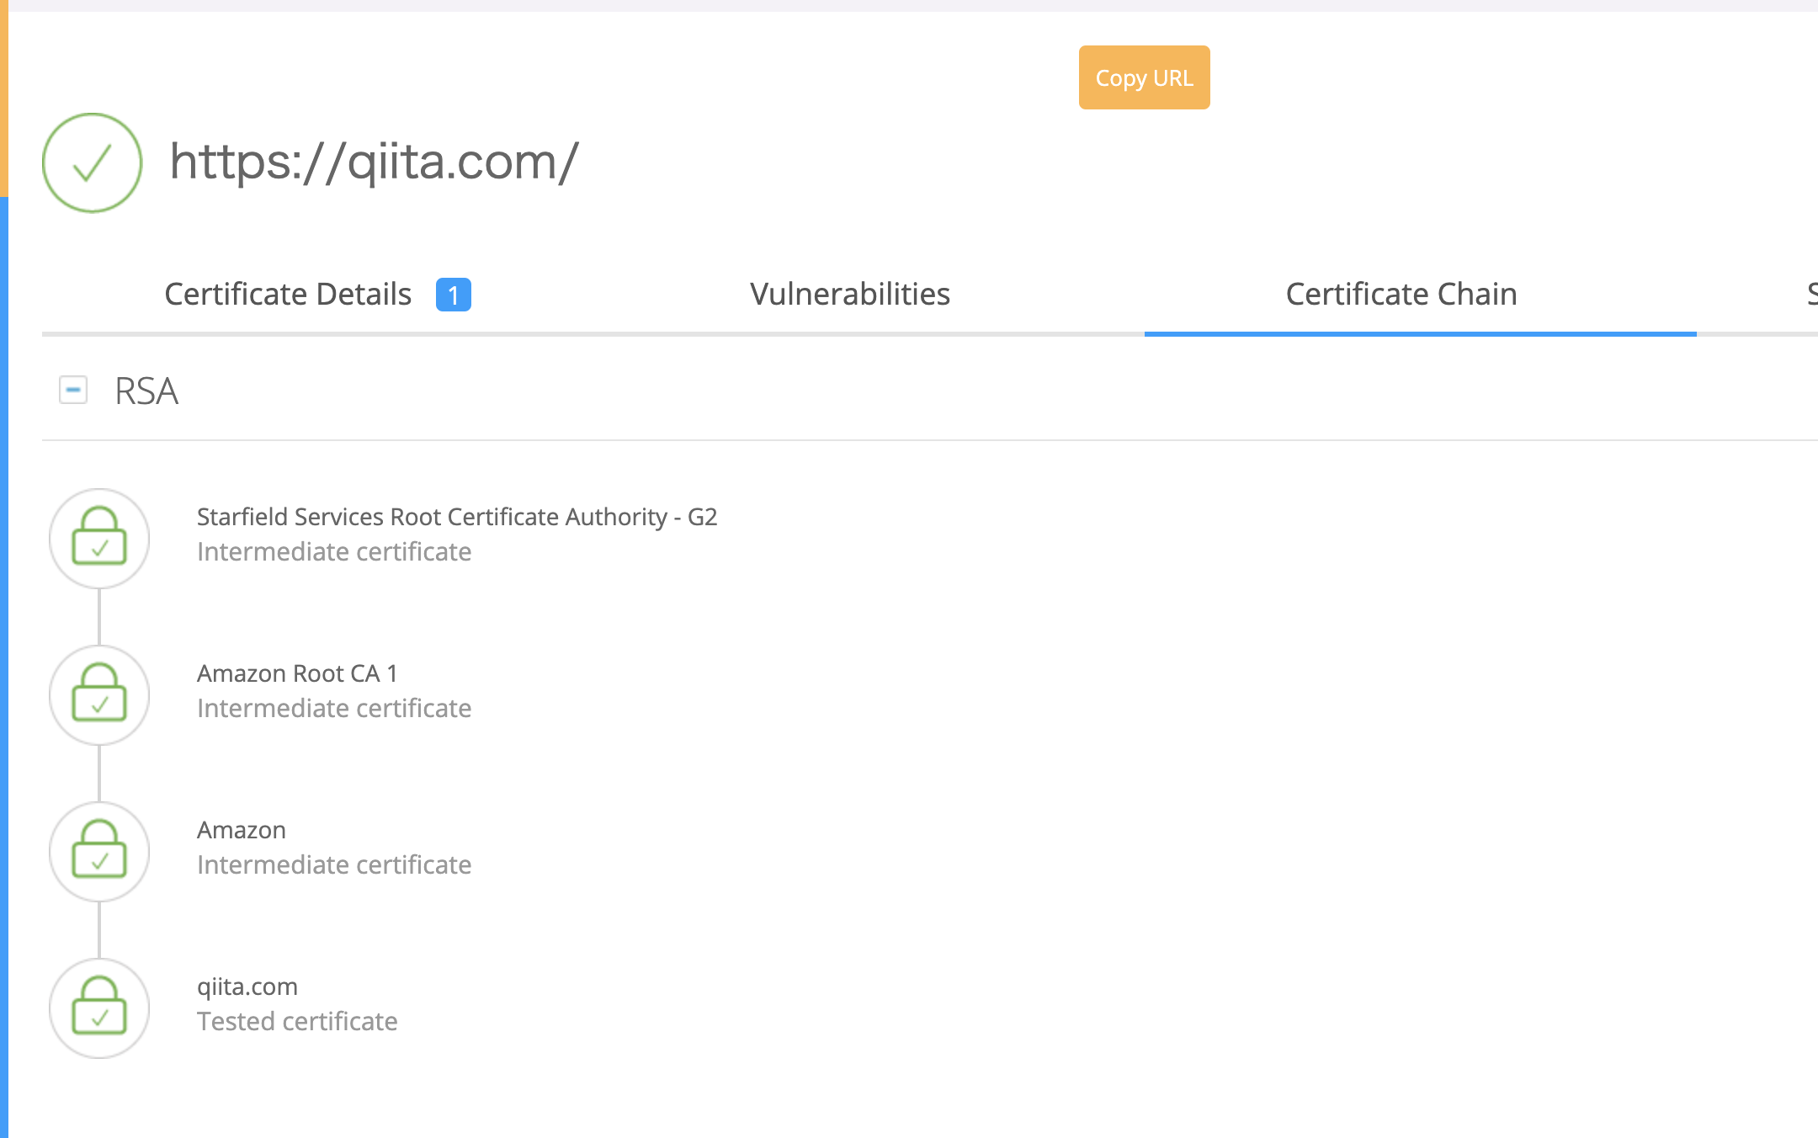
Task: Click Tested certificate label under qiita.com
Action: click(296, 1022)
